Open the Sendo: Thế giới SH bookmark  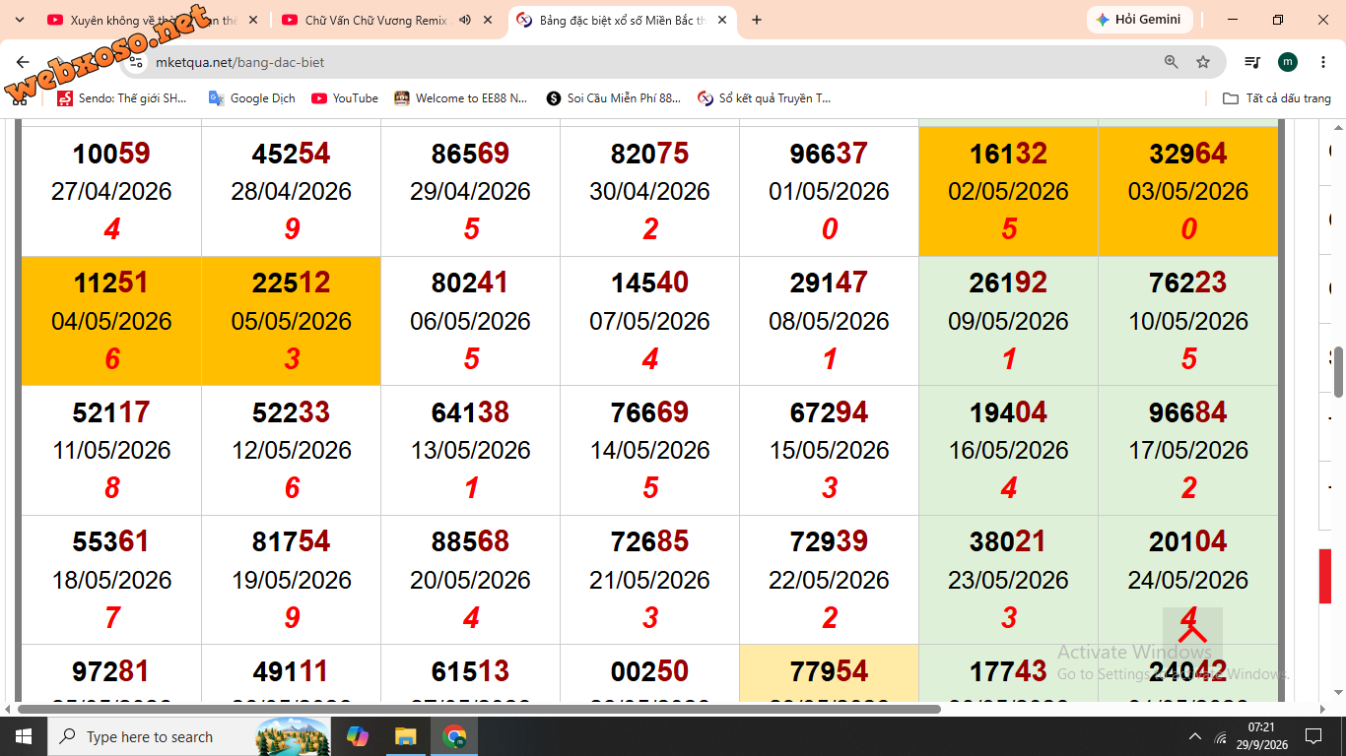122,98
